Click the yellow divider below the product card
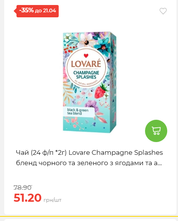 (89, 216)
